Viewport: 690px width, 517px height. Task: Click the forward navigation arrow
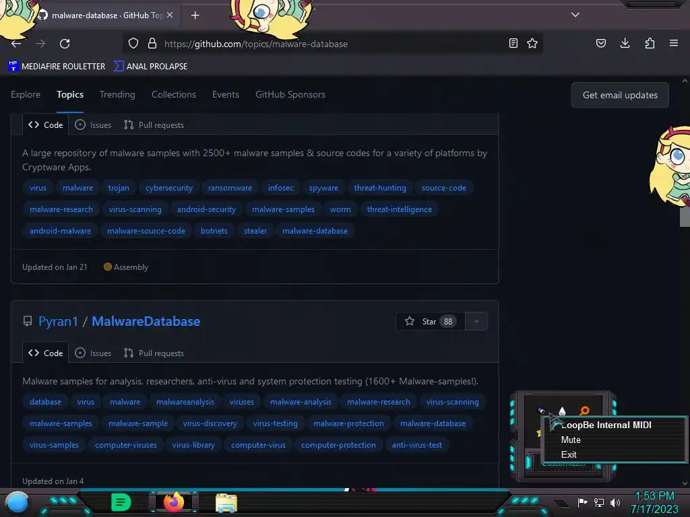pos(40,44)
